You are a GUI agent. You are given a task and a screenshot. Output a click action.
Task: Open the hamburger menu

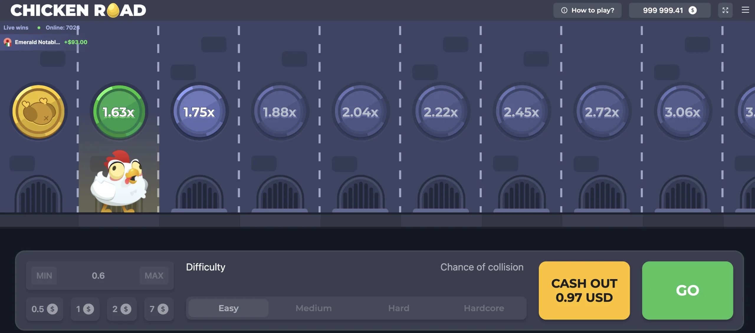point(745,10)
